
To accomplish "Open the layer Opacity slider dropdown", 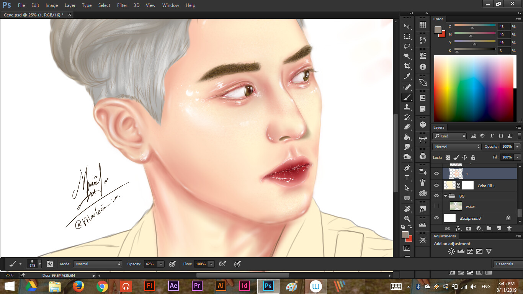I will (518, 147).
